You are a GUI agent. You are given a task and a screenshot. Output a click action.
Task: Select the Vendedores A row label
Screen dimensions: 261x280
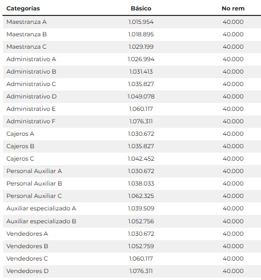(x=27, y=234)
